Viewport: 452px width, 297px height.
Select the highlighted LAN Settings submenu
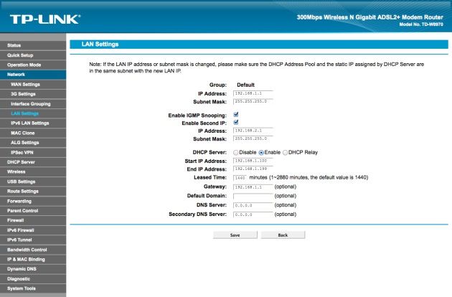point(33,113)
